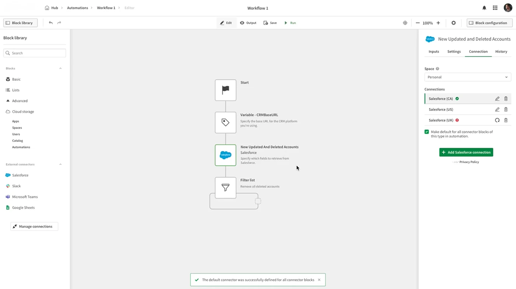
Task: Open the Privacy Policy link
Action: tap(469, 162)
